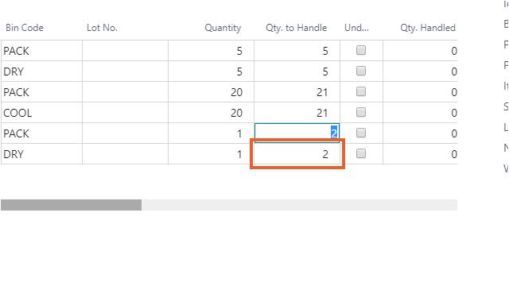Check the box in the last DRY row
This screenshot has height=286, width=509.
361,153
